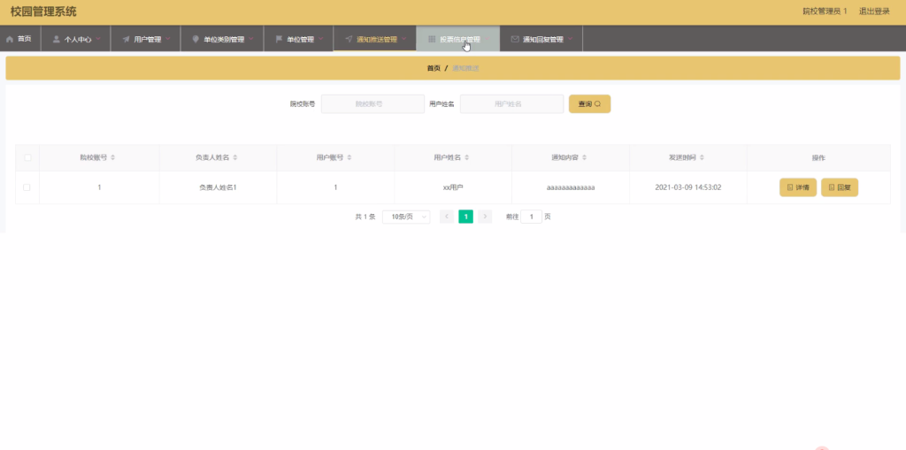Click the 用户姓名 search input field
This screenshot has height=450, width=906.
pos(511,104)
